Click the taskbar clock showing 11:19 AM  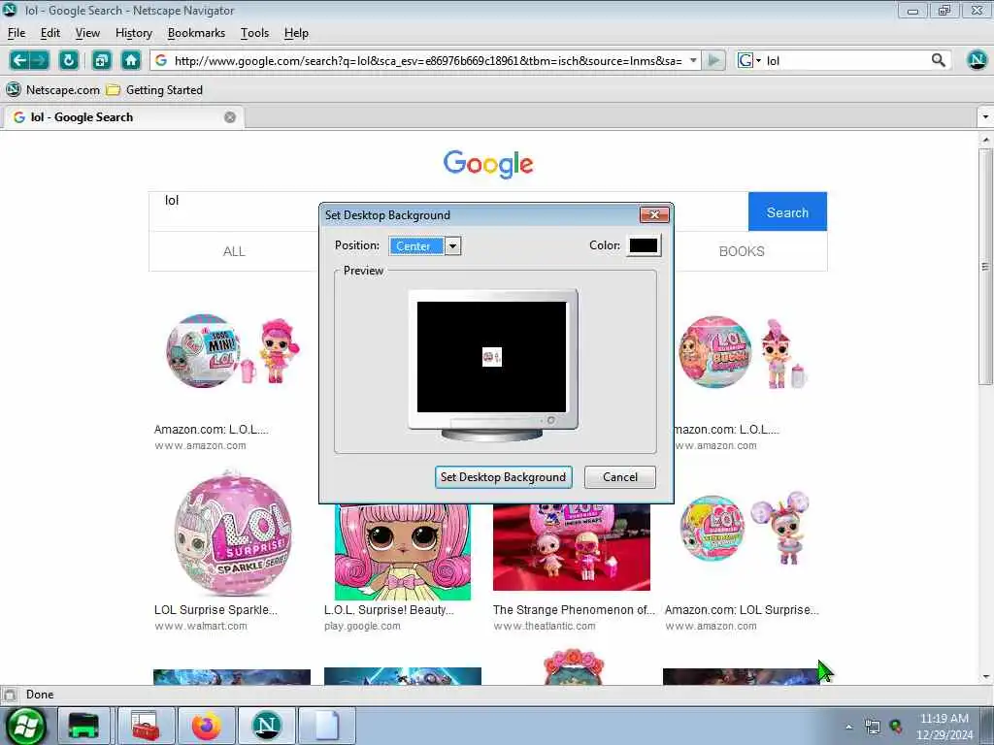coord(944,727)
